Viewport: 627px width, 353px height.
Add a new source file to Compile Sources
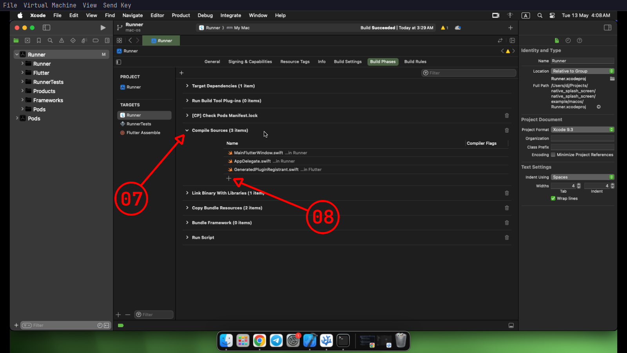point(229,178)
